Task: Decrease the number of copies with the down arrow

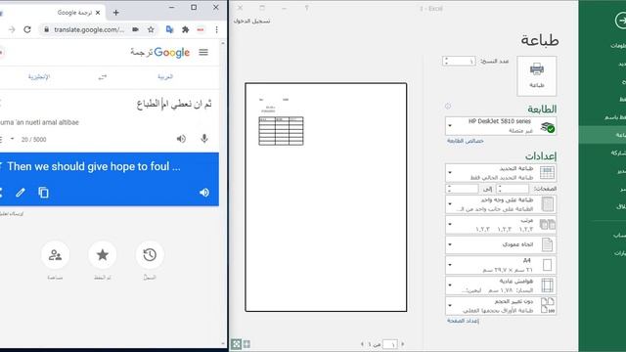Action: [446, 64]
